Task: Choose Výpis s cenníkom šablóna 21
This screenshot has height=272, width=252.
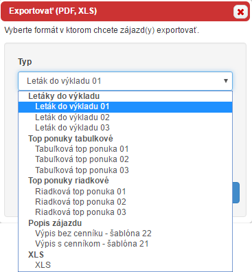Action: pos(125,244)
